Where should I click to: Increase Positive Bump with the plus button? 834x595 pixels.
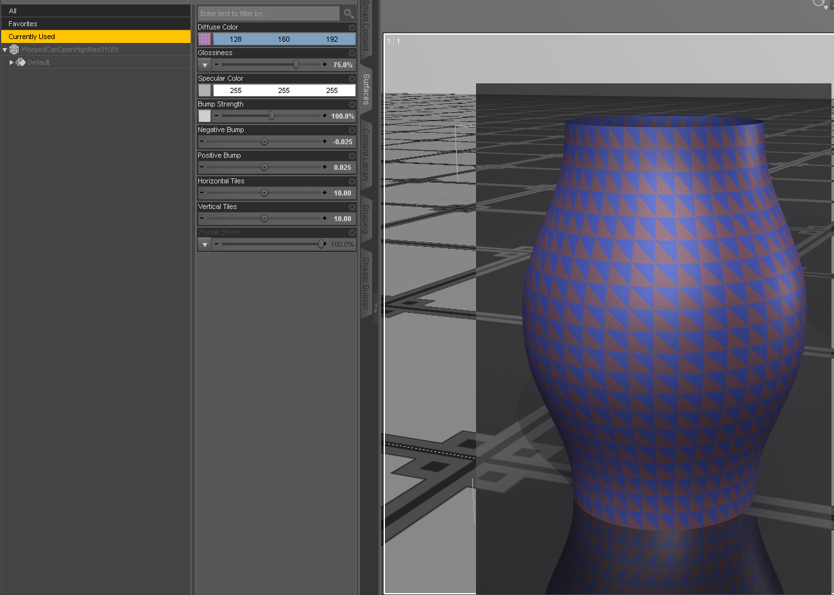[325, 167]
